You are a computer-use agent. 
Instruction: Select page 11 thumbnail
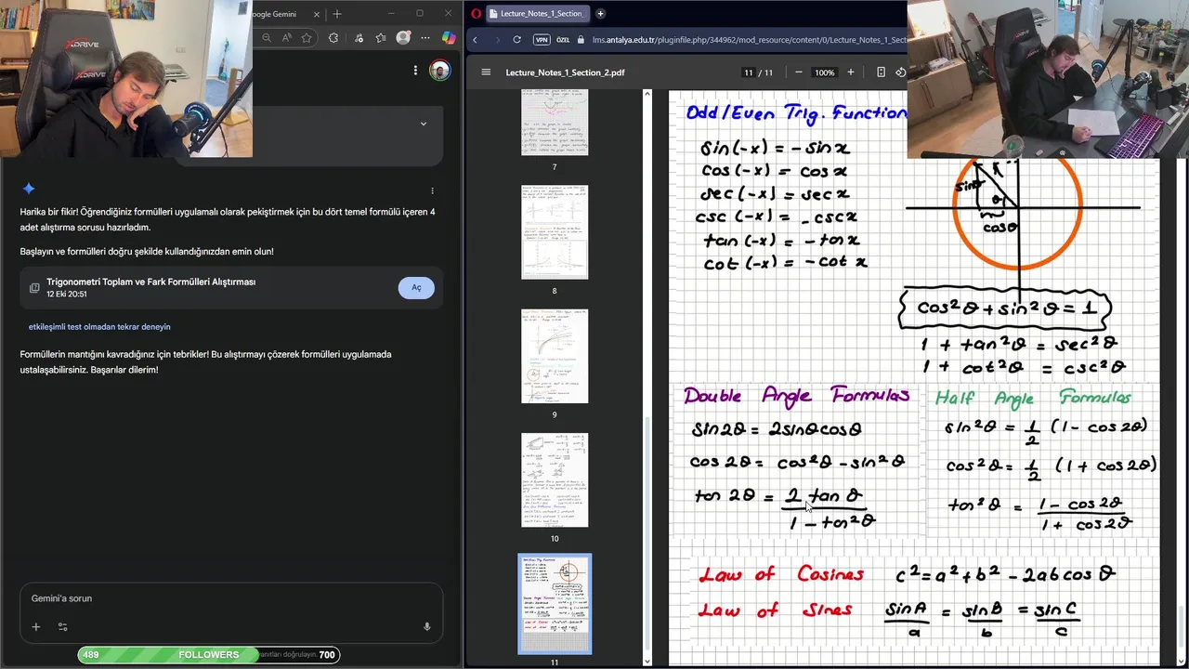(555, 604)
